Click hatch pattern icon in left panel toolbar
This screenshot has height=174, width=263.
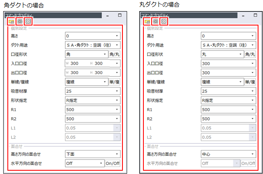pos(28,21)
